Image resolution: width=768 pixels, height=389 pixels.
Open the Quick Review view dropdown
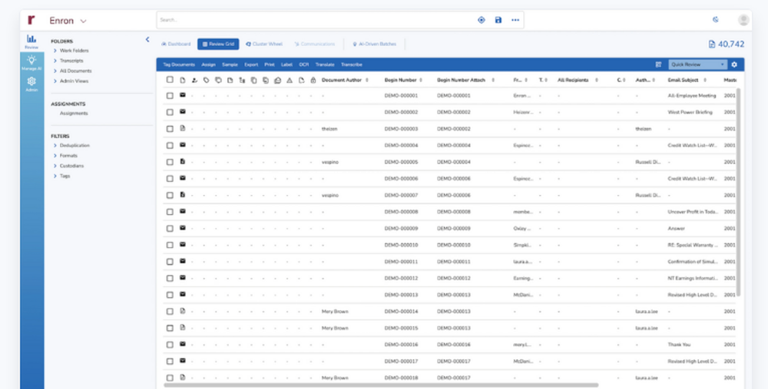click(x=697, y=64)
